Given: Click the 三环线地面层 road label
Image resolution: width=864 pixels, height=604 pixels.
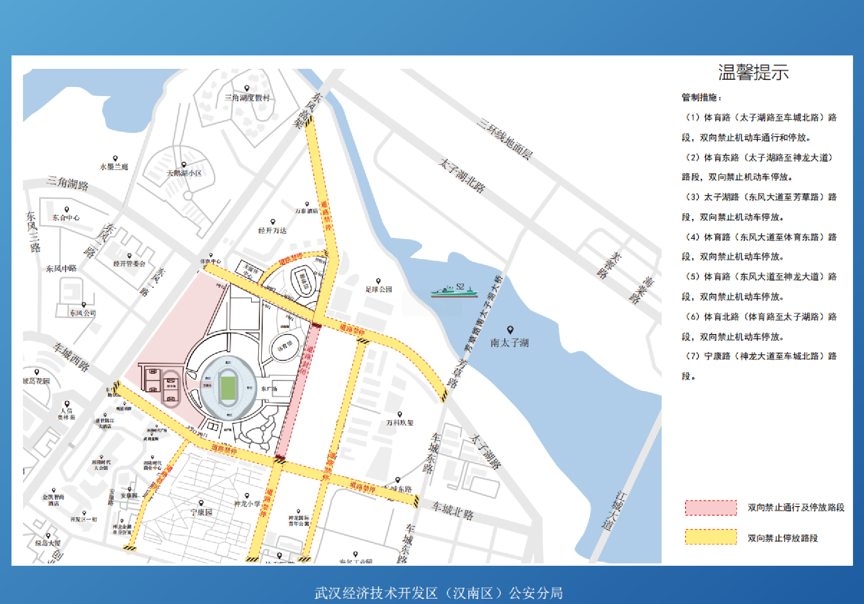Looking at the screenshot, I should pos(504,139).
